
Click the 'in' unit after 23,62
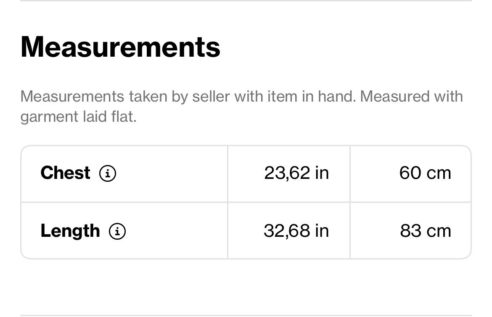pyautogui.click(x=322, y=173)
